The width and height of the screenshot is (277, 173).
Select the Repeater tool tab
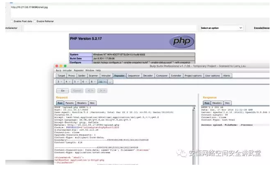119,76
